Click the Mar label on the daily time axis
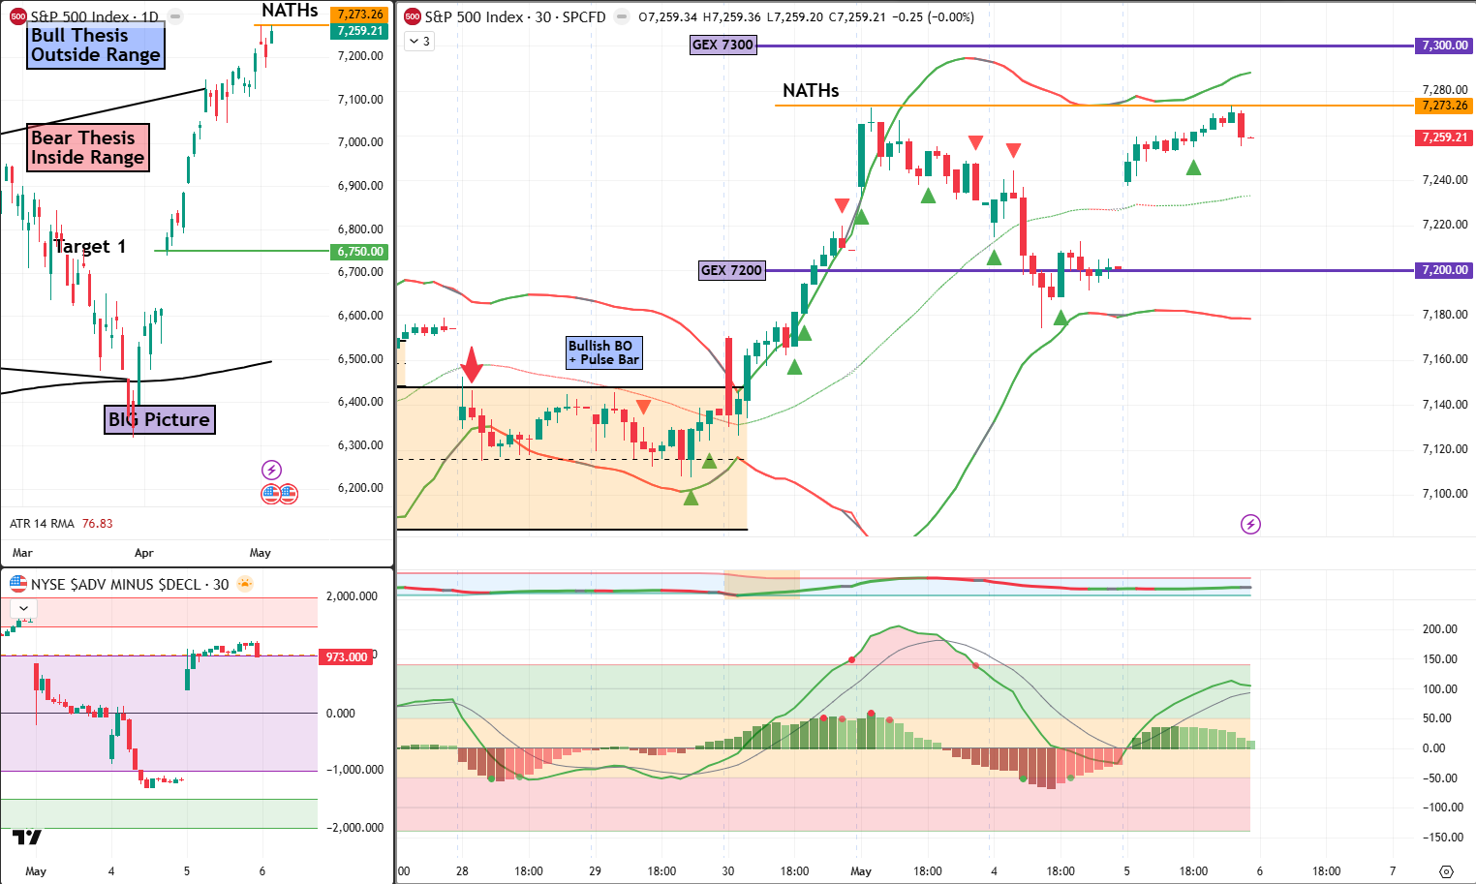The image size is (1476, 884). coord(22,553)
